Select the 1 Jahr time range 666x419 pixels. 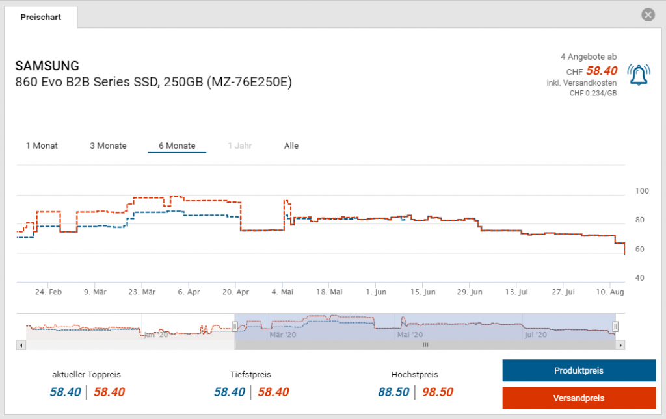(x=239, y=146)
